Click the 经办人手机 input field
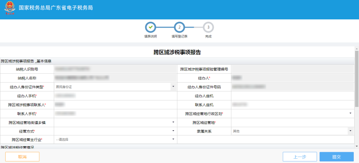 pos(115,96)
